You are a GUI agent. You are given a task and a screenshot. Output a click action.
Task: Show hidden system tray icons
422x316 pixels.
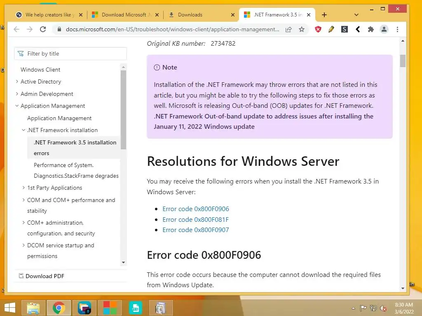pyautogui.click(x=353, y=308)
